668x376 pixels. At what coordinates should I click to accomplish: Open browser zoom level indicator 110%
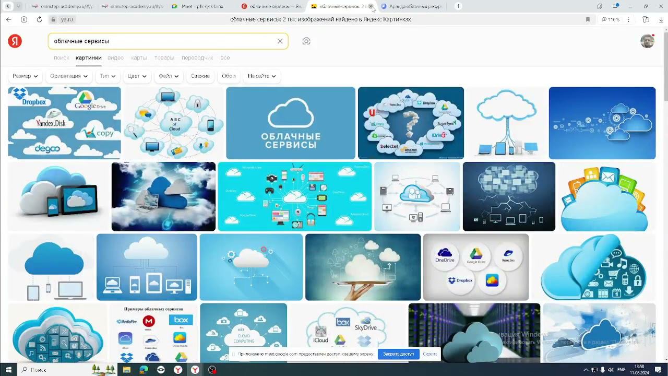pos(611,19)
